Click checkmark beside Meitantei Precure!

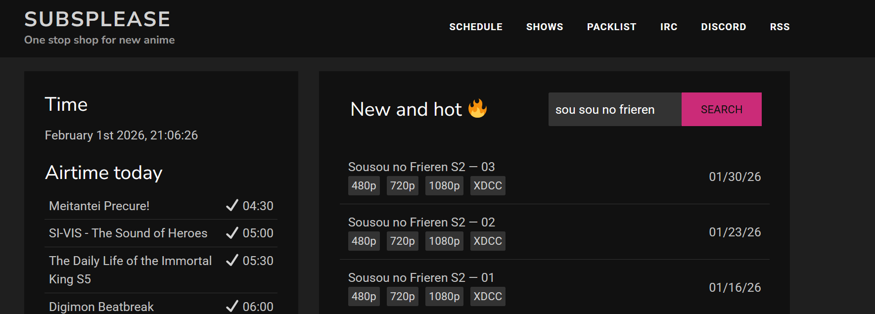tap(232, 206)
